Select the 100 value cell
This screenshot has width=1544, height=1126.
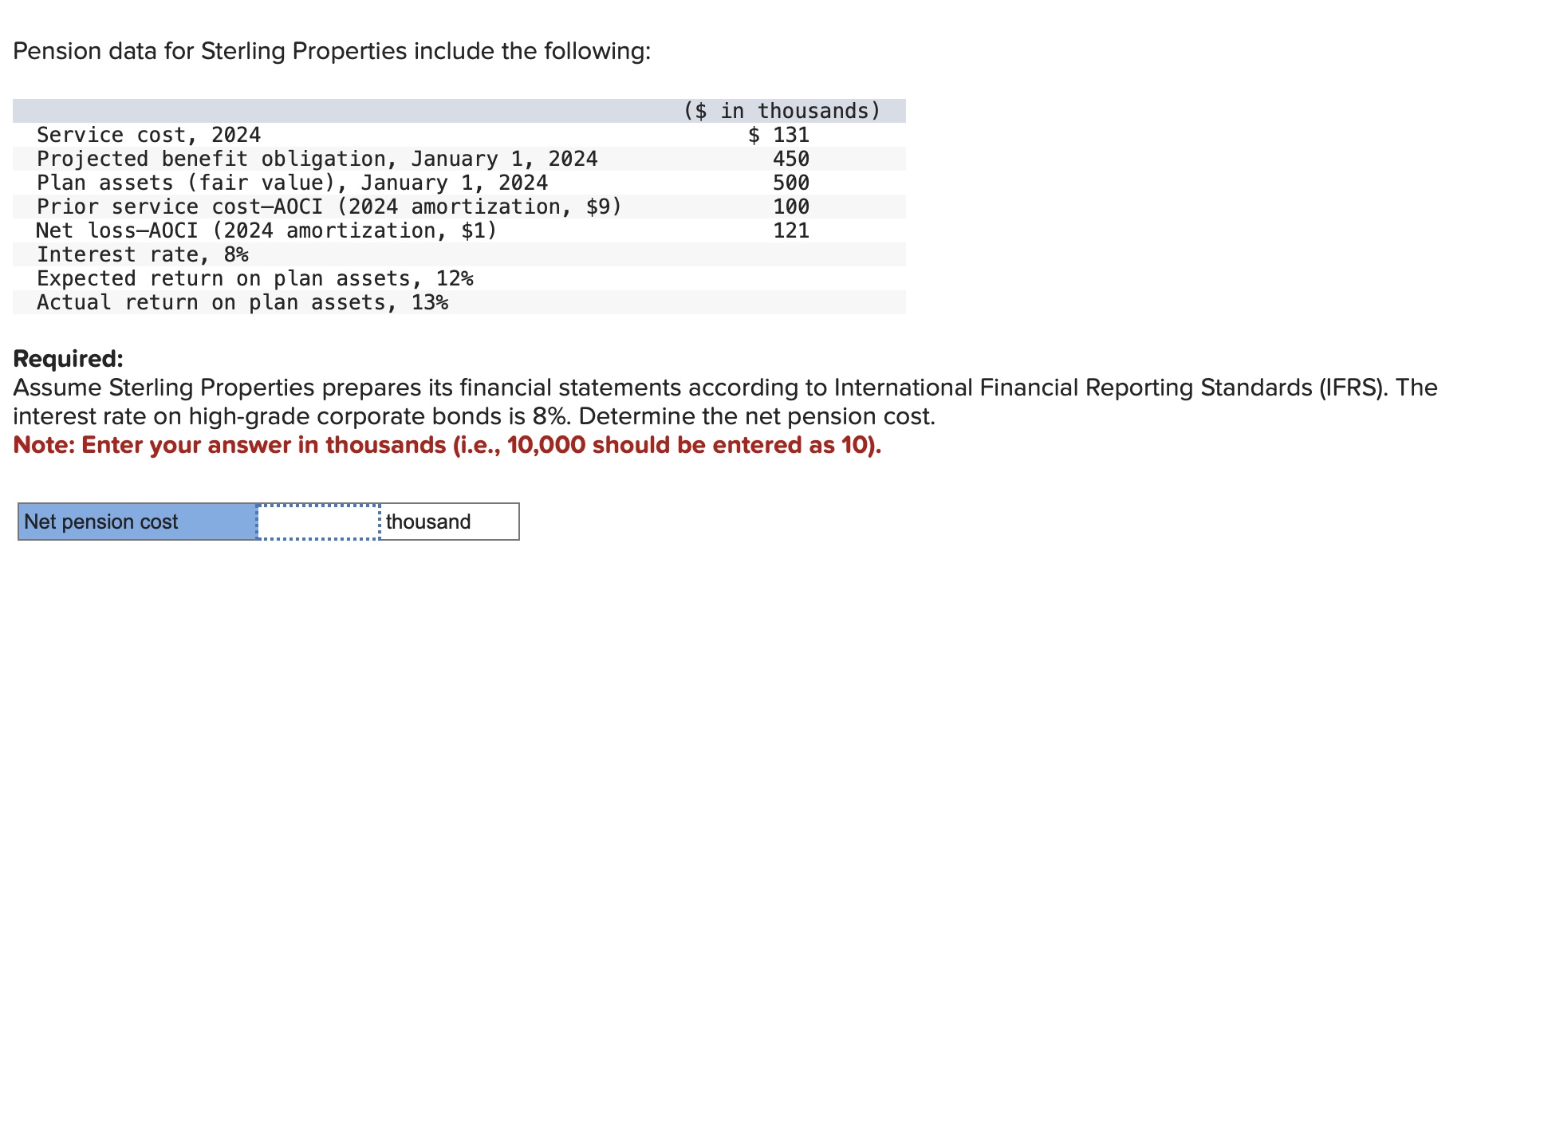pos(790,207)
